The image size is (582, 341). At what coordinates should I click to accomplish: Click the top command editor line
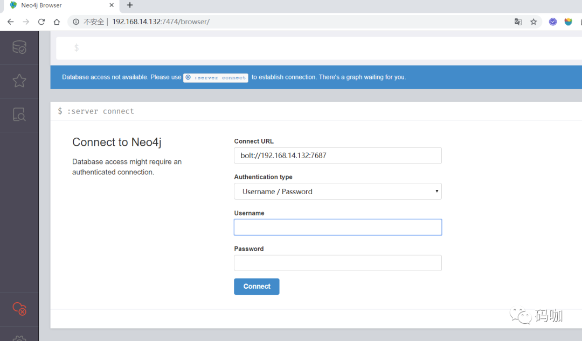point(319,48)
